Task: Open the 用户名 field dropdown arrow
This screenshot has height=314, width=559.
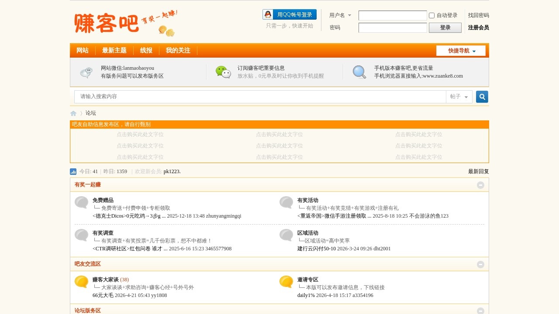Action: 349,15
